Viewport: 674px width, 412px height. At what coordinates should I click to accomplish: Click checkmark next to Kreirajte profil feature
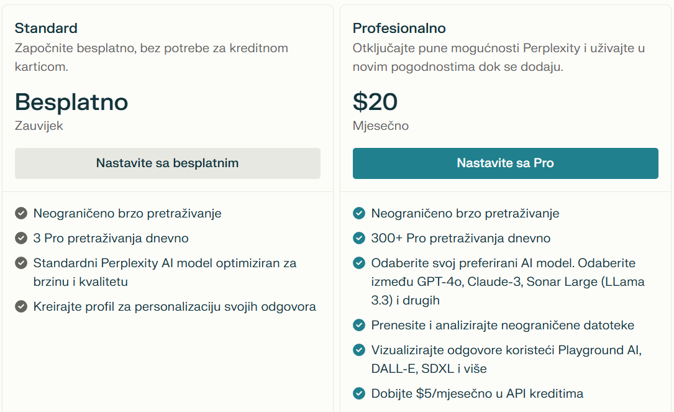tap(21, 306)
